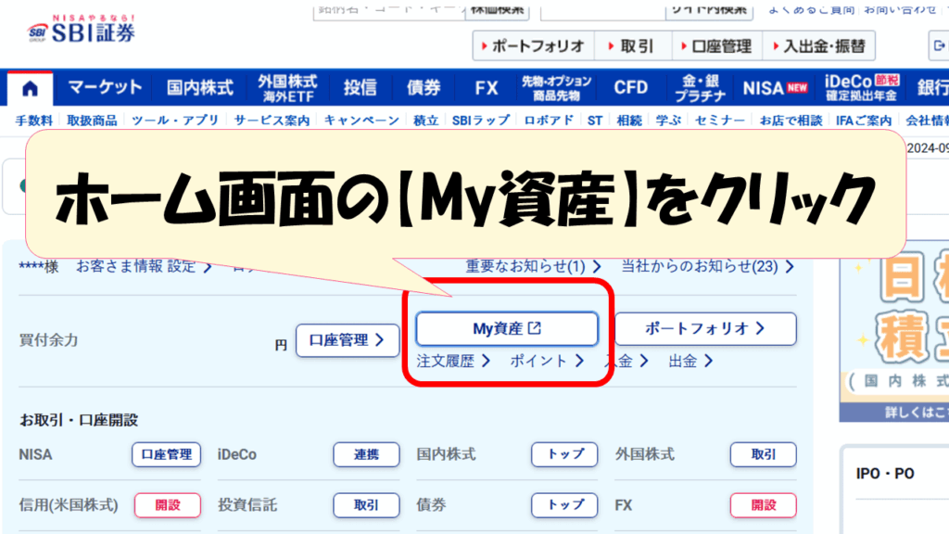Click the home icon in navigation bar
The height and width of the screenshot is (534, 949).
[31, 88]
